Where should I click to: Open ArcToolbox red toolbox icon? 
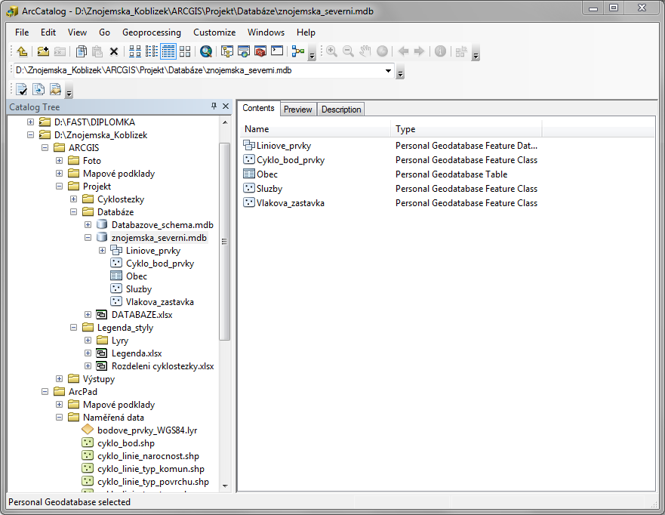[260, 52]
